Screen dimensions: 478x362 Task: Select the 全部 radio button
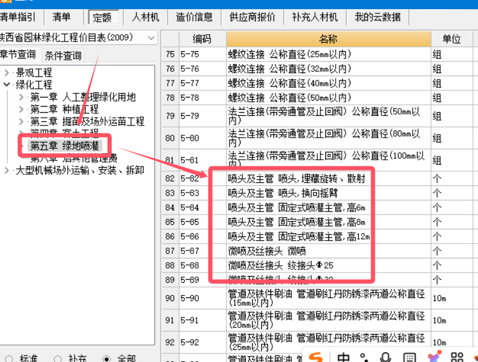click(x=106, y=359)
